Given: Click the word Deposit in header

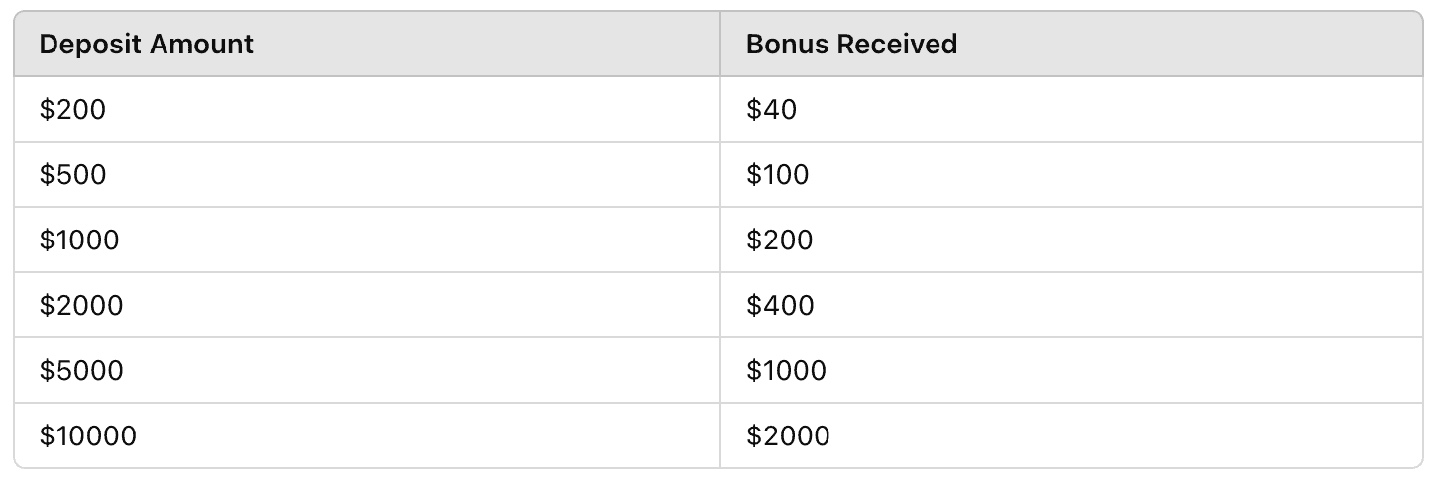Looking at the screenshot, I should tap(87, 45).
